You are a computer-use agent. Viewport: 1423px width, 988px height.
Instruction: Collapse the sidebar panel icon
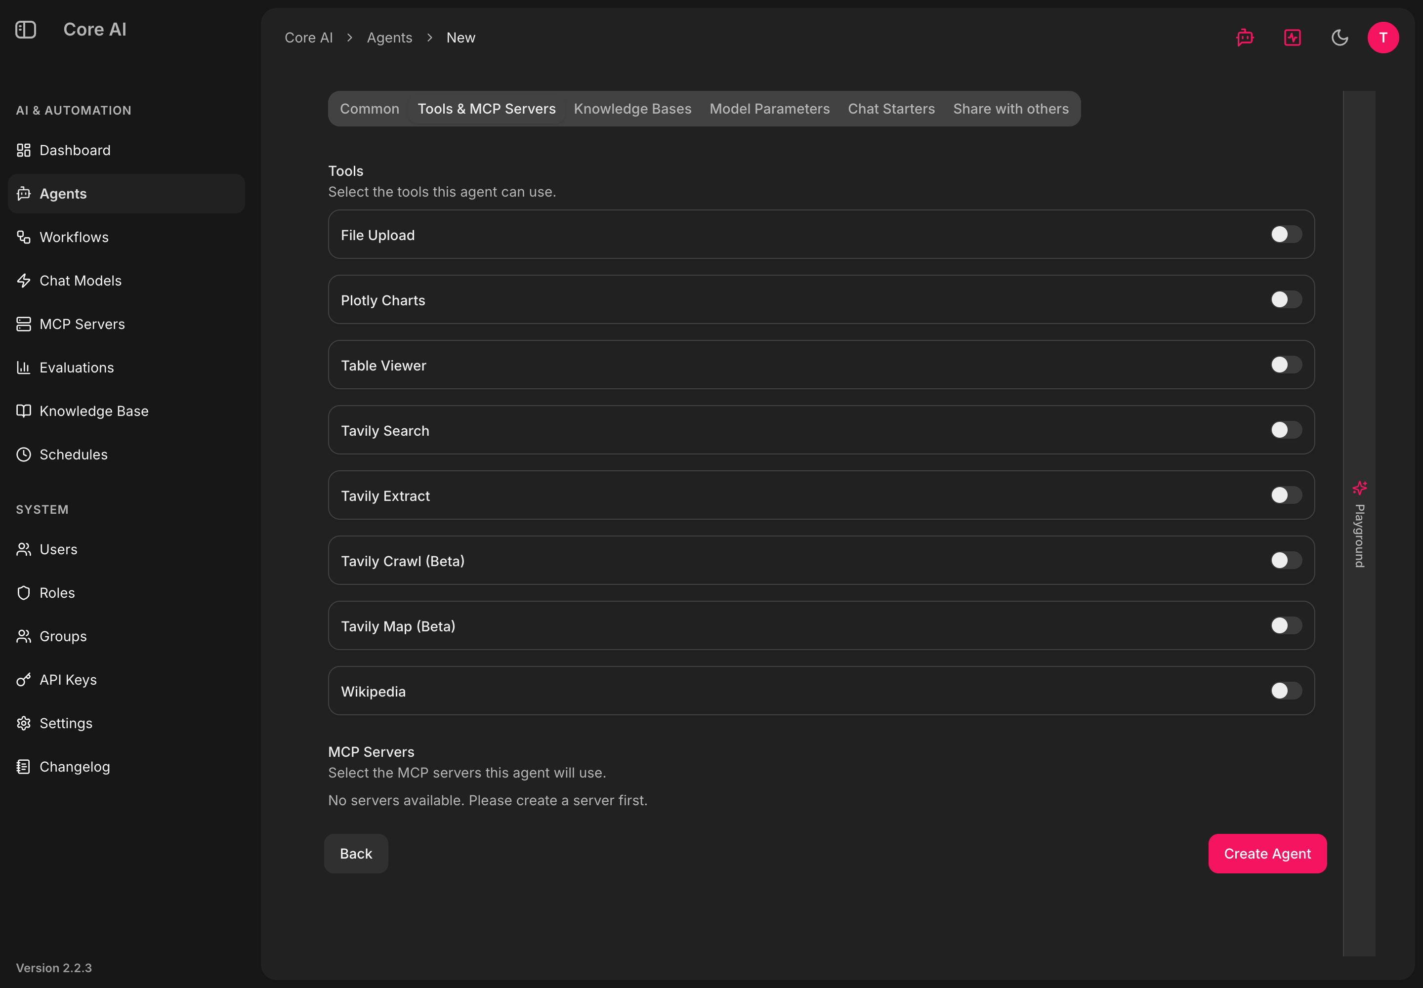(25, 29)
